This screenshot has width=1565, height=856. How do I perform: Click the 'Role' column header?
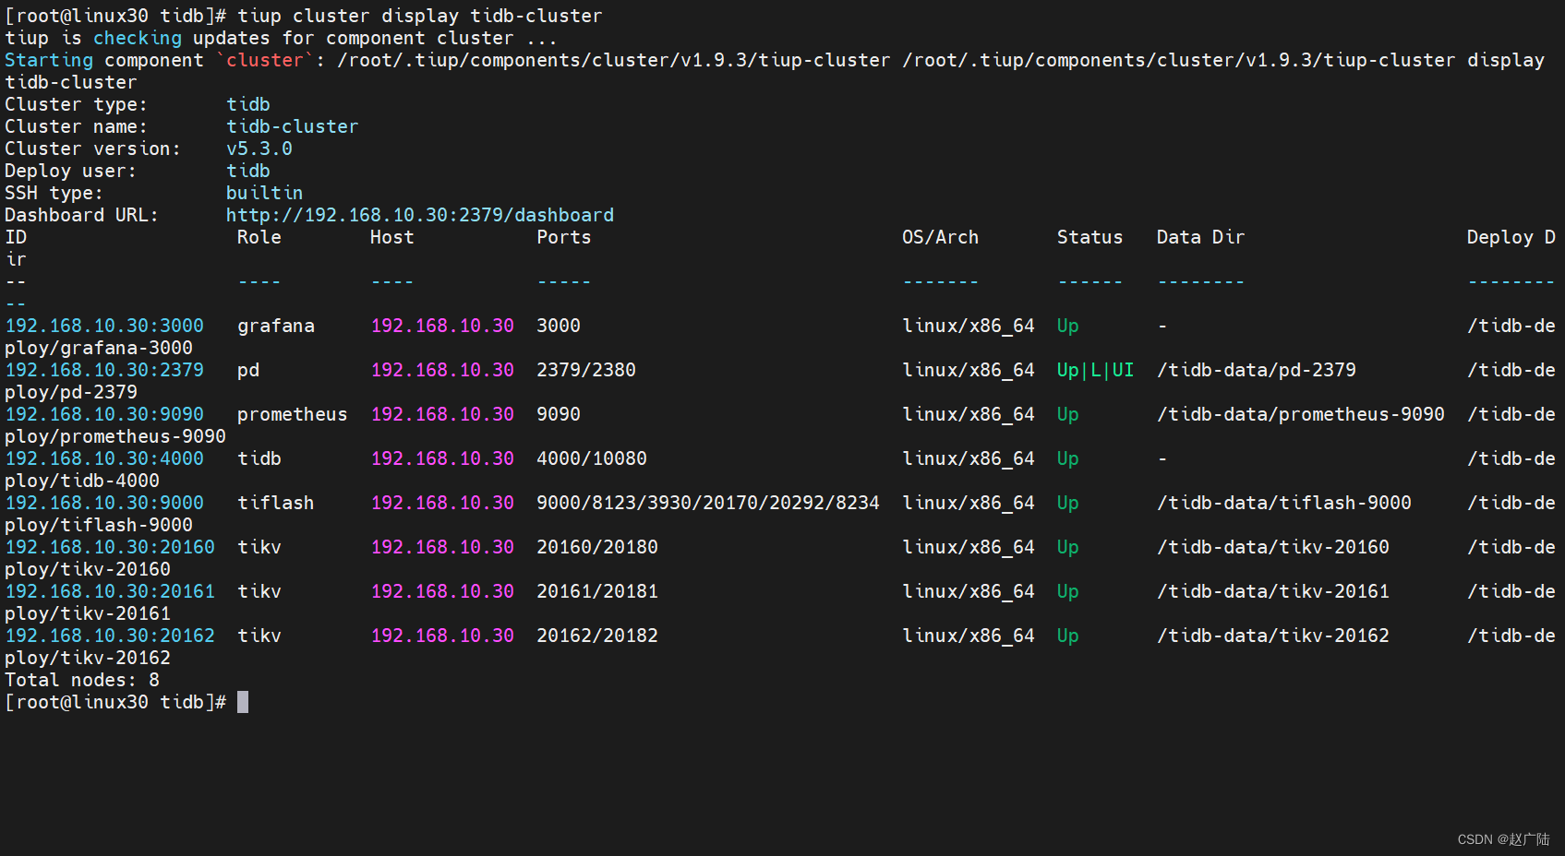[x=259, y=237]
